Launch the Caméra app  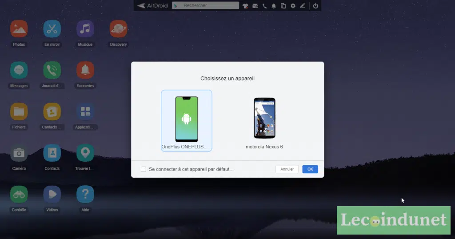click(19, 153)
